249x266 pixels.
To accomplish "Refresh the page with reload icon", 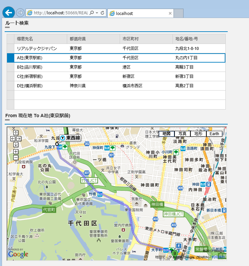I will pyautogui.click(x=102, y=13).
